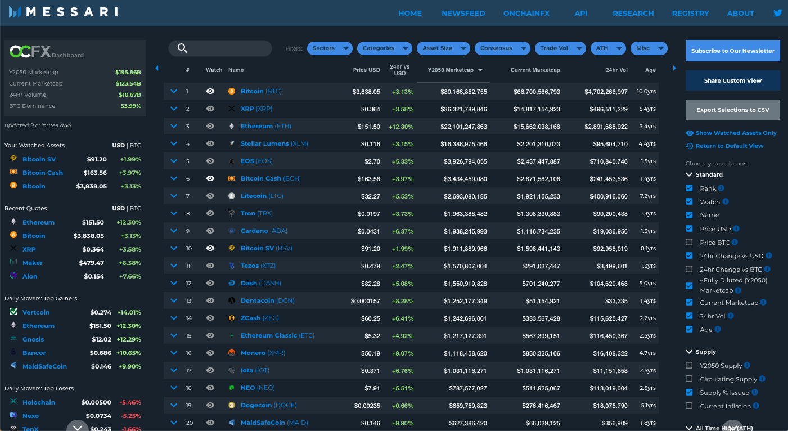Screen dimensions: 788x431
Task: Toggle watch eye for Bitcoin Cash row
Action: point(210,178)
